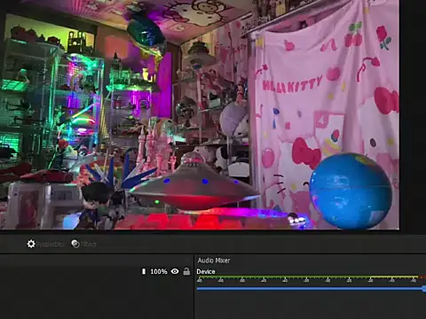The height and width of the screenshot is (319, 426).
Task: Click the divider left of Audio Mixer panel
Action: 193,287
